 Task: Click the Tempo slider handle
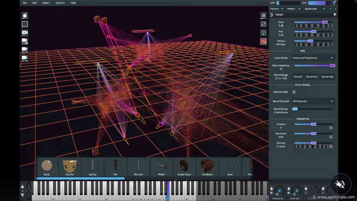point(310,41)
